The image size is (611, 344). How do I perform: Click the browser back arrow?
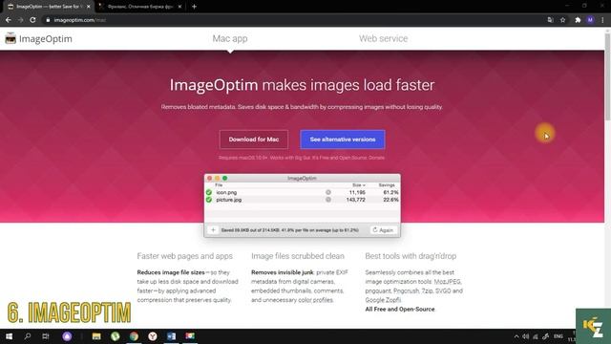9,20
